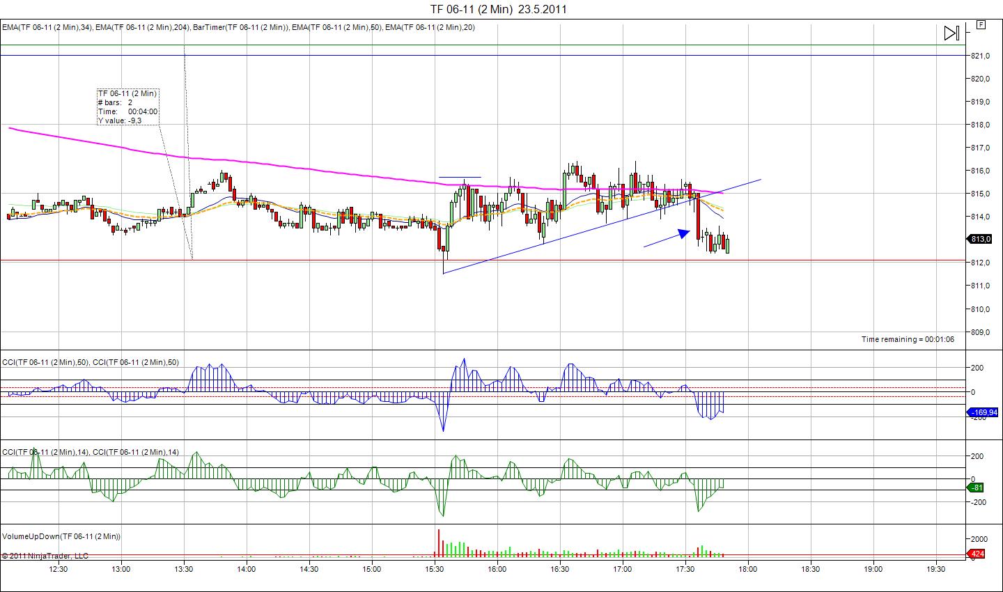This screenshot has height=592, width=1003.
Task: Click the Time remaining = 00:01:06 text
Action: [908, 339]
